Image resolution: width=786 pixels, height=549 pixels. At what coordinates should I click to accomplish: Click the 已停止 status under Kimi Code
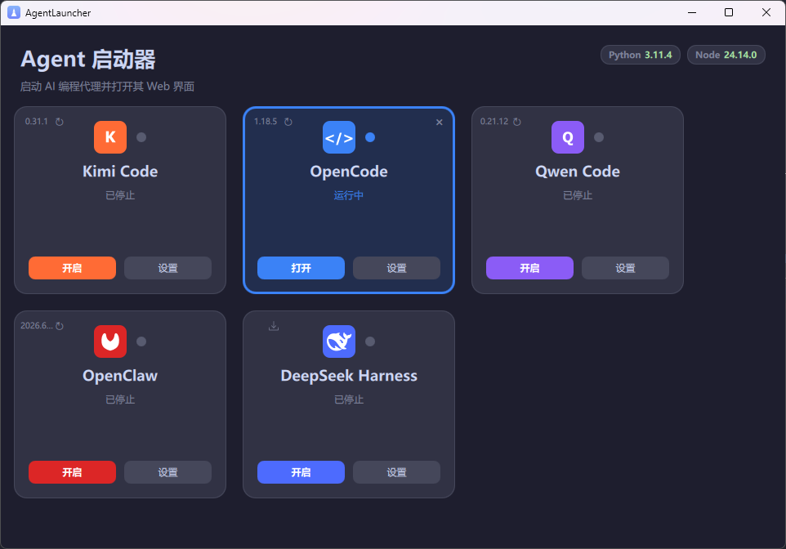point(120,195)
